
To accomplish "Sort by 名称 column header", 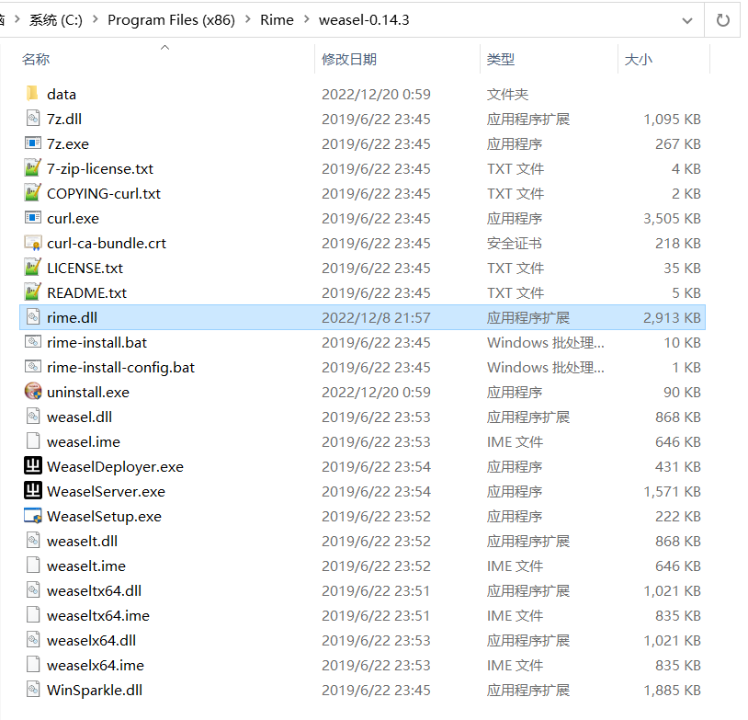I will (x=36, y=59).
